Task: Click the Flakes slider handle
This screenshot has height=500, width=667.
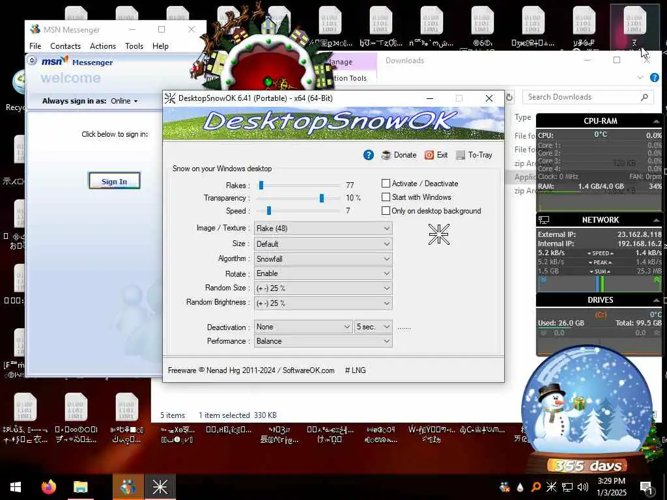Action: (261, 185)
